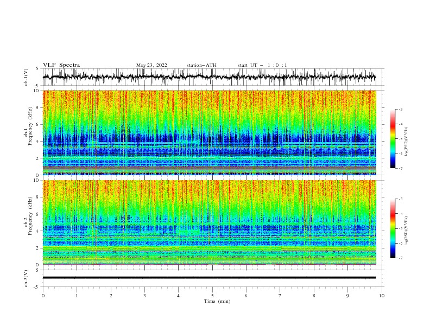Click time axis tick label "0"
The width and height of the screenshot is (430, 332).
(x=43, y=296)
